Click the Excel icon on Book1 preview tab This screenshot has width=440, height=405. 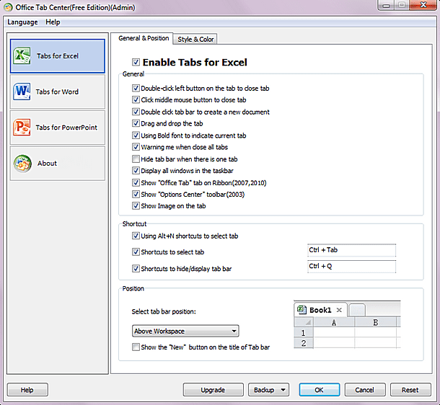tap(302, 309)
